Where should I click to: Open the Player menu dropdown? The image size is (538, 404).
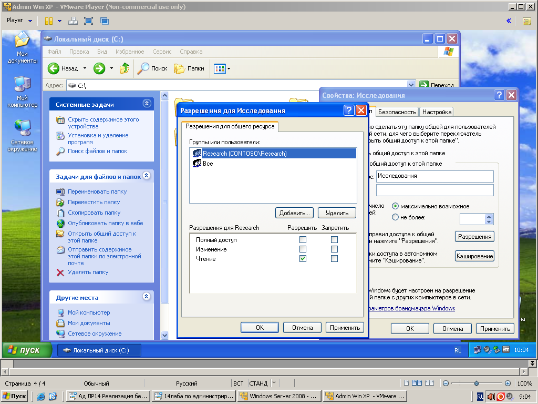pyautogui.click(x=19, y=21)
